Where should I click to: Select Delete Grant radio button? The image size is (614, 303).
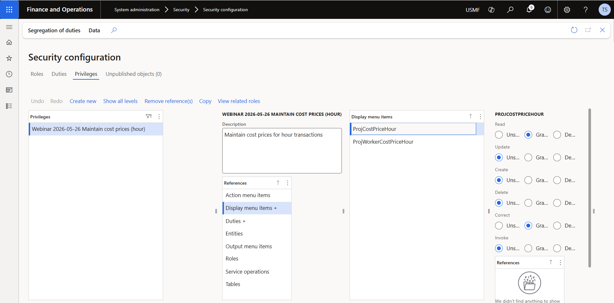click(528, 203)
